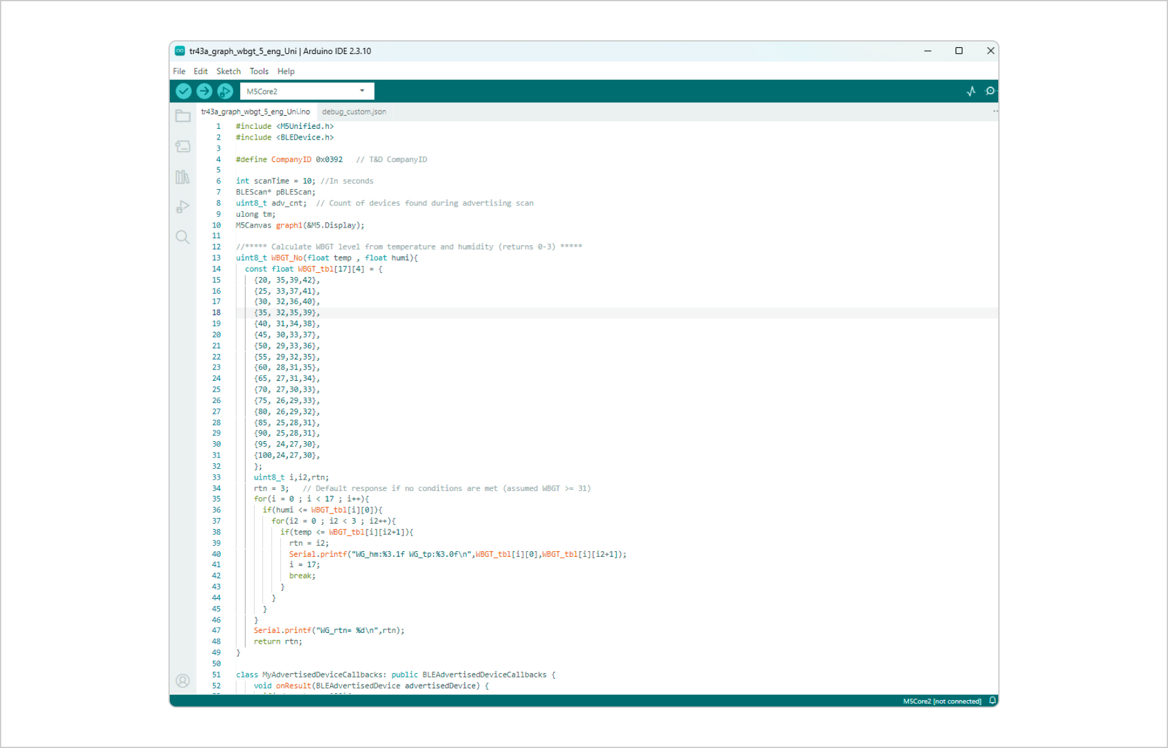Click the {100,24,27,30} table row

click(x=287, y=455)
